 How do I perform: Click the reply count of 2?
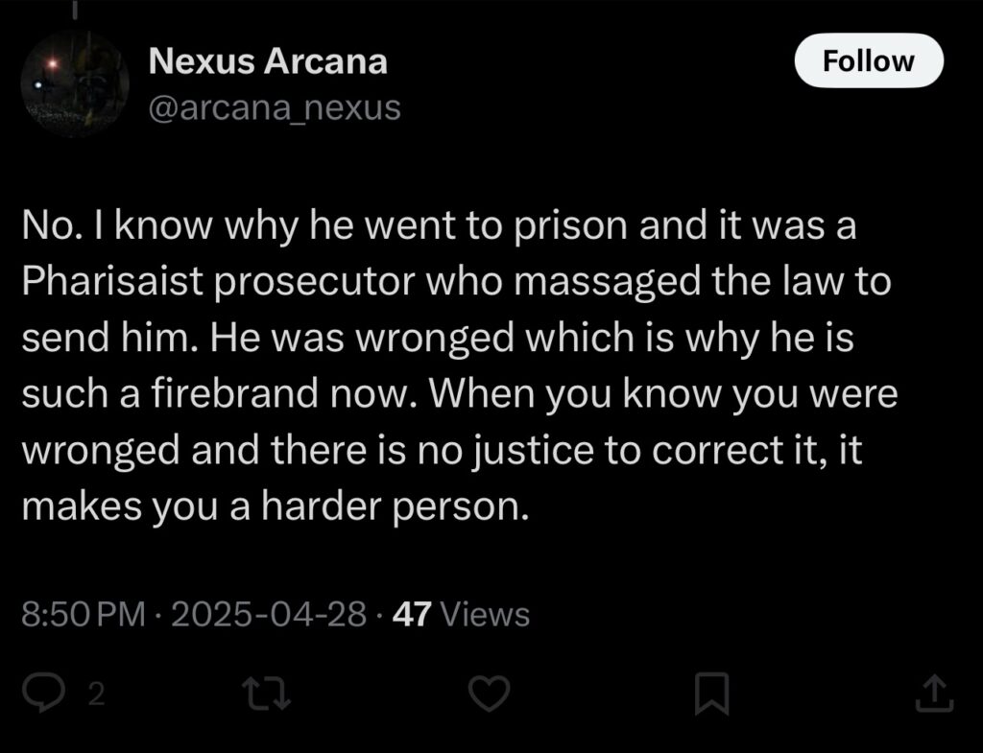click(95, 694)
